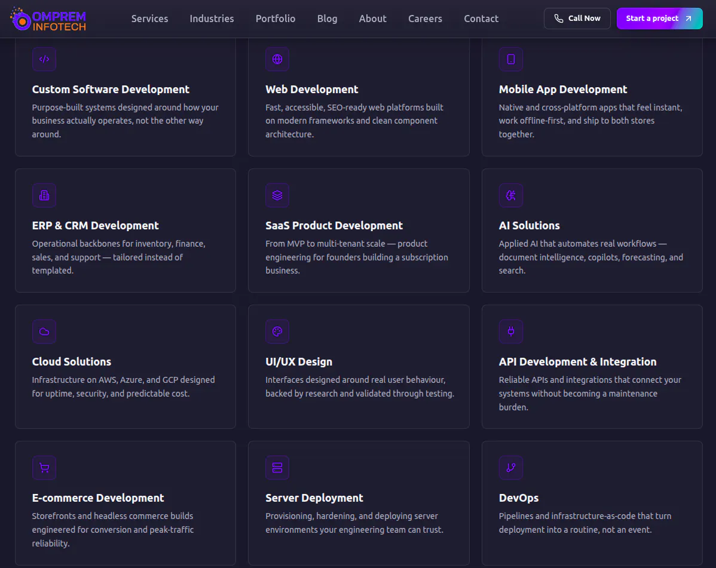This screenshot has width=716, height=568.
Task: Click the palette icon above UI/UX Design
Action: [x=277, y=331]
